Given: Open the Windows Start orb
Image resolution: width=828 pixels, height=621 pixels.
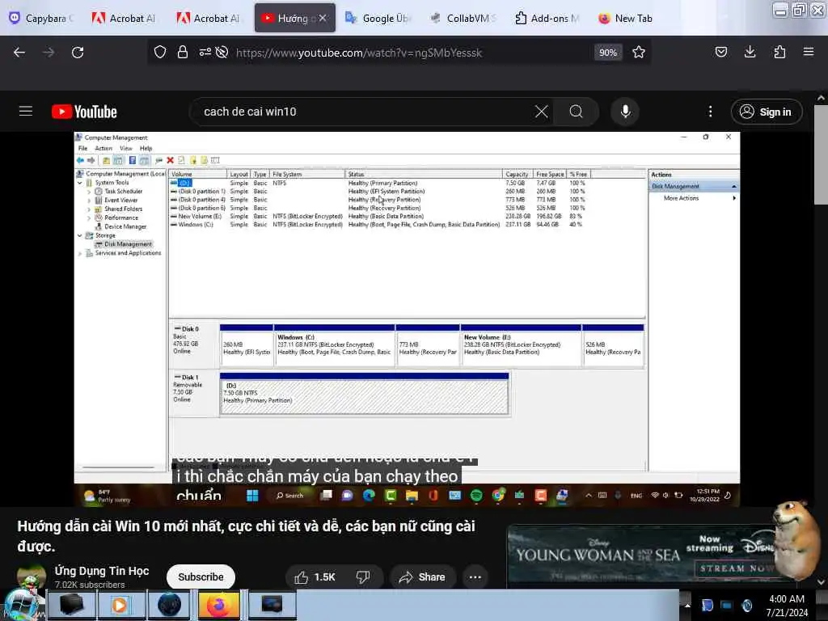Looking at the screenshot, I should pyautogui.click(x=22, y=605).
